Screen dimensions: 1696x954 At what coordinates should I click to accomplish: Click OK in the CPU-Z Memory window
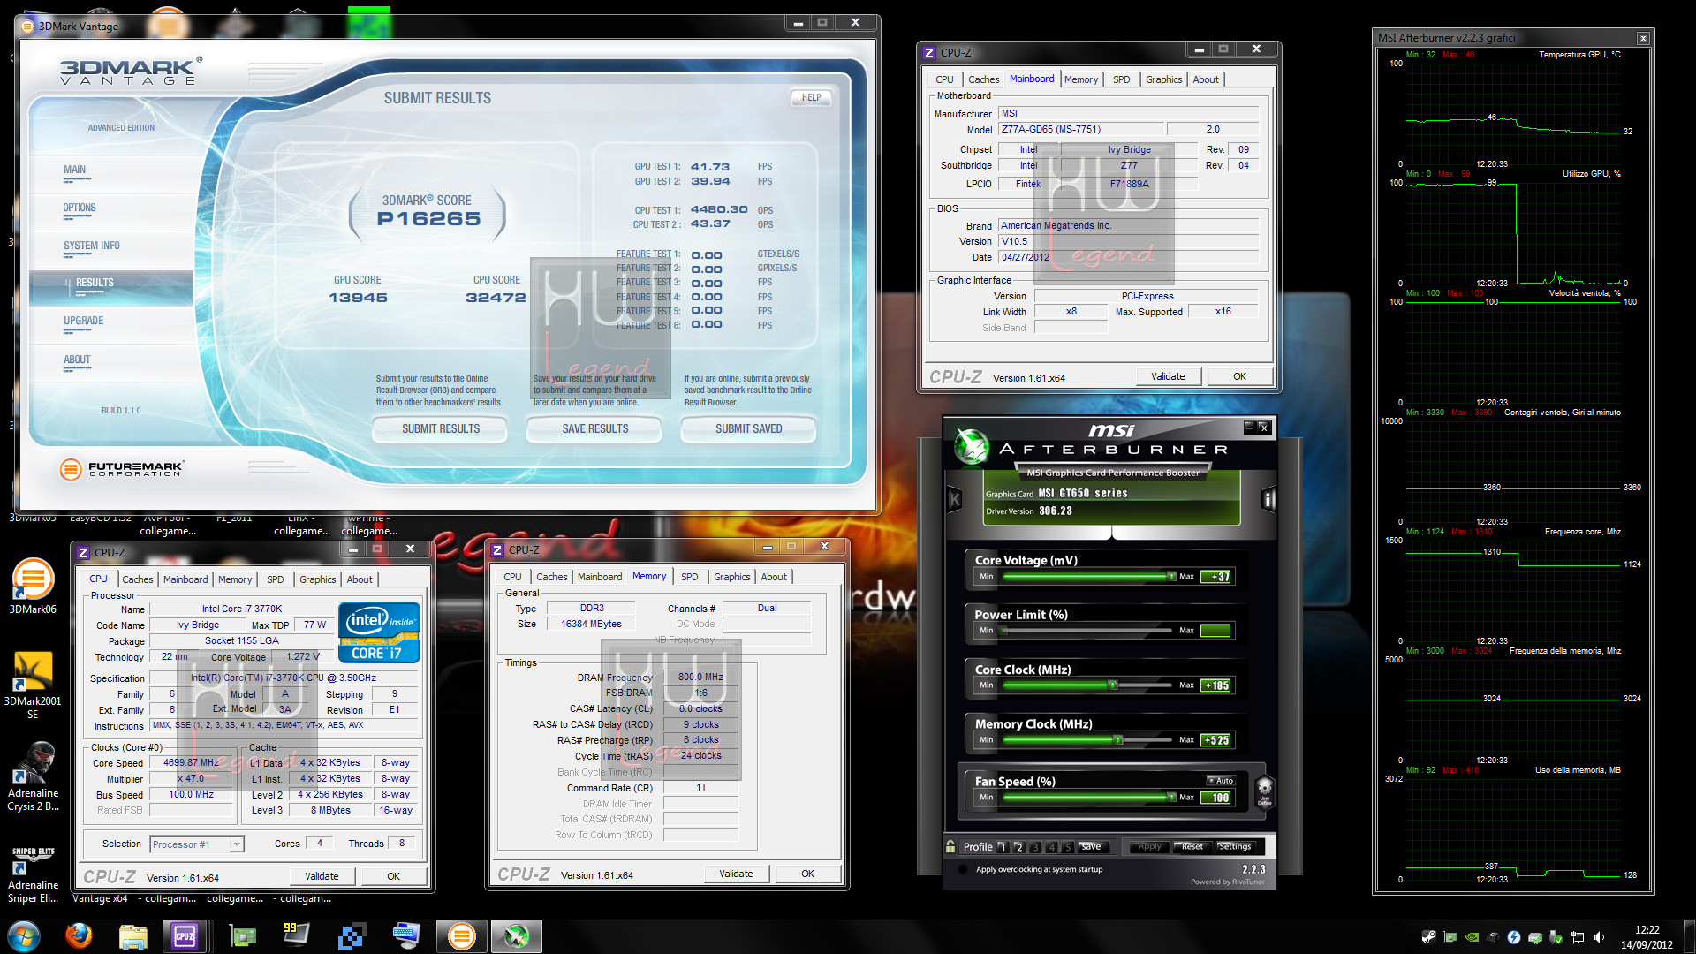(x=807, y=874)
